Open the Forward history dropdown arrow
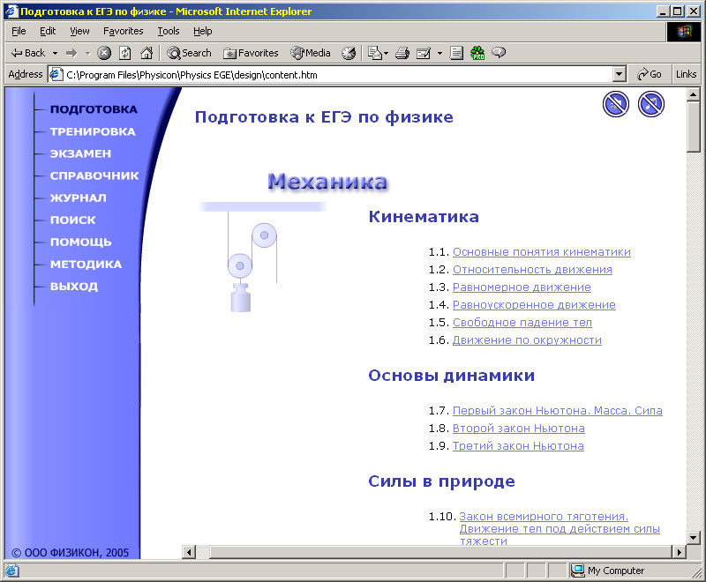 pyautogui.click(x=87, y=53)
